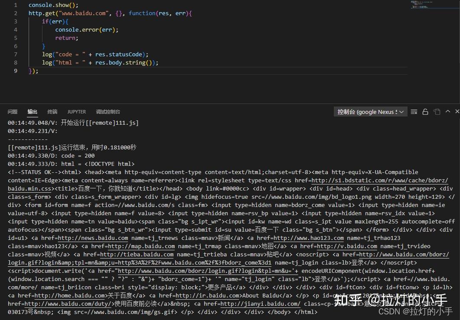Collapse the bottom panel with chevron icon
The width and height of the screenshot is (460, 320).
447,111
